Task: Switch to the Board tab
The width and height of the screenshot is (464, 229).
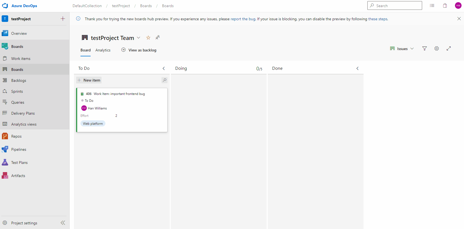Action: point(85,50)
